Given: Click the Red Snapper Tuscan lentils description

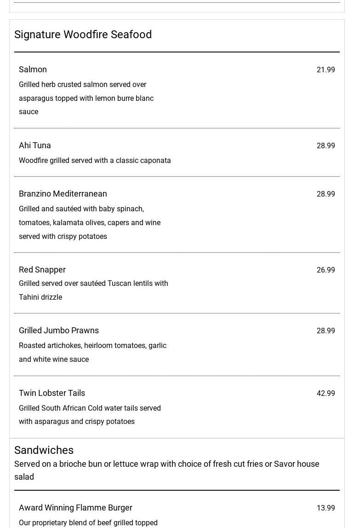Looking at the screenshot, I should [x=93, y=290].
